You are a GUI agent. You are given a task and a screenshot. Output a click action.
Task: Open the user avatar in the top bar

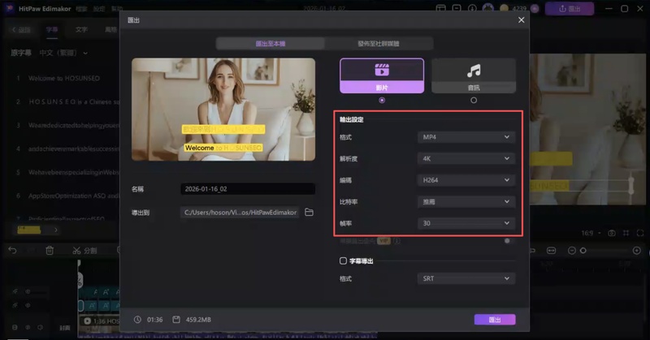pyautogui.click(x=488, y=8)
